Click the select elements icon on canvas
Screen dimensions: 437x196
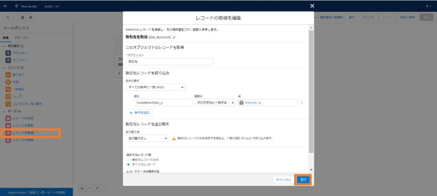(x=82, y=188)
